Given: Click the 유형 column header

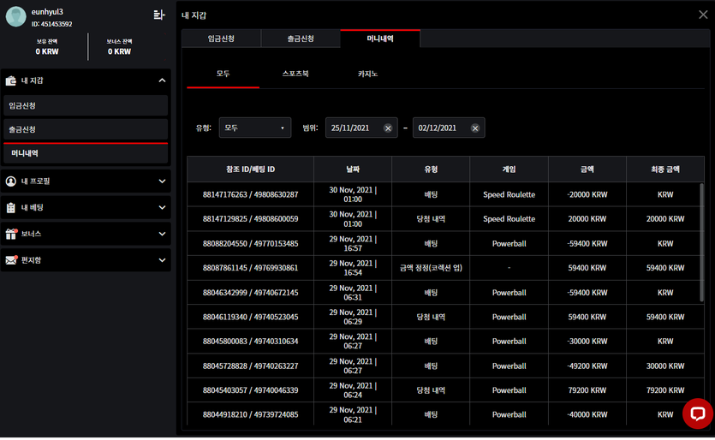Looking at the screenshot, I should [431, 169].
